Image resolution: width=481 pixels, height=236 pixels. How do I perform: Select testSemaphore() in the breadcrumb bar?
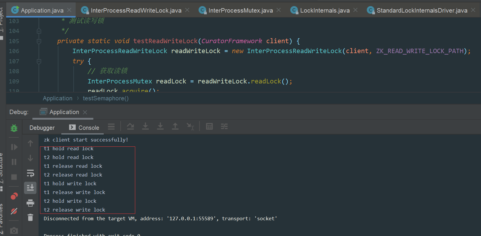tap(106, 98)
